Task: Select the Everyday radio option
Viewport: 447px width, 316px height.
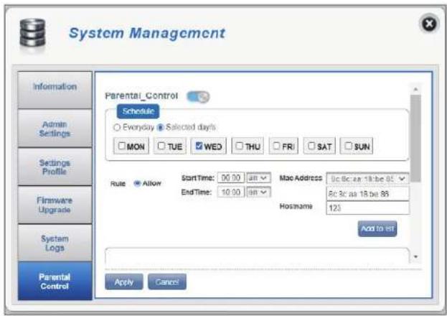Action: (x=117, y=127)
